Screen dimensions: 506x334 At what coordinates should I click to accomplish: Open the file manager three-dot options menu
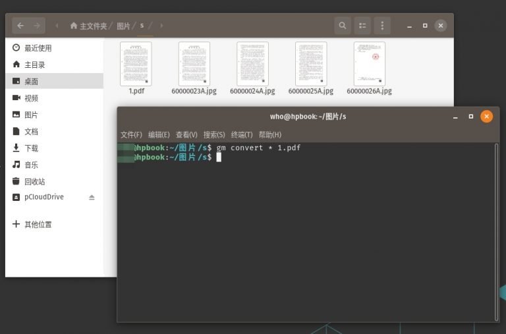pos(382,26)
